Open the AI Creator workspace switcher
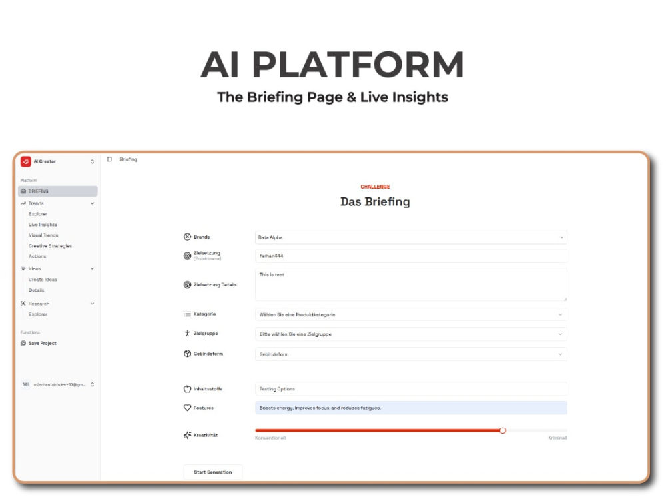Viewport: 666px width, 499px height. click(92, 161)
